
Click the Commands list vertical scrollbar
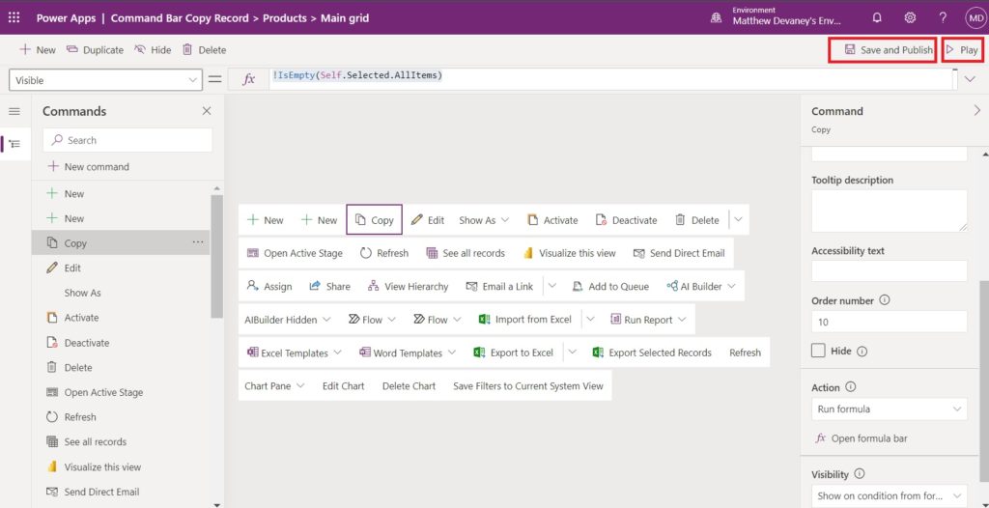[216, 256]
